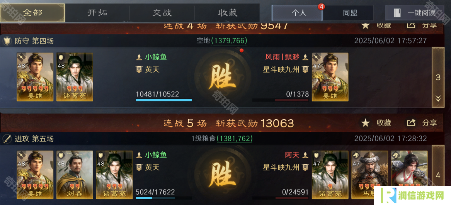Image resolution: width=451 pixels, height=205 pixels.
Task: Click the defense shield icon beside 防守 第四场
Action: (x=7, y=41)
